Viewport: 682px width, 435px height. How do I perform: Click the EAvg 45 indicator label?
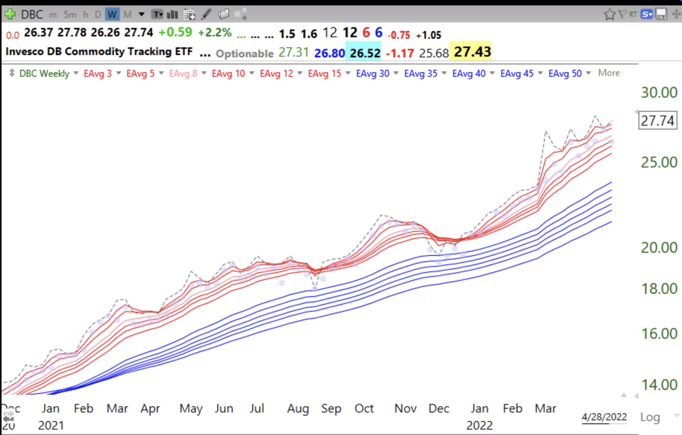click(517, 73)
